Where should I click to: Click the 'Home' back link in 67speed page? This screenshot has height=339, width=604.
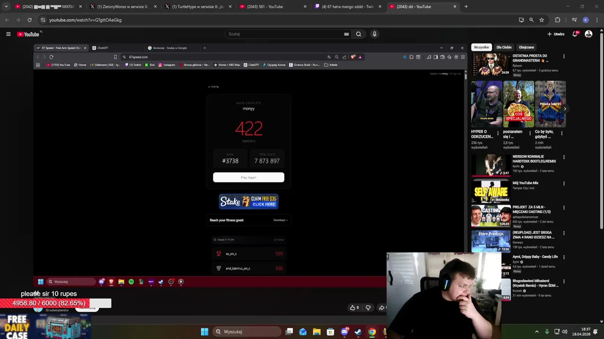213,87
